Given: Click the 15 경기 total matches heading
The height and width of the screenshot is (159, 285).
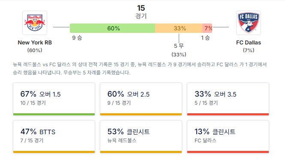Looking at the screenshot, I should 141,12.
